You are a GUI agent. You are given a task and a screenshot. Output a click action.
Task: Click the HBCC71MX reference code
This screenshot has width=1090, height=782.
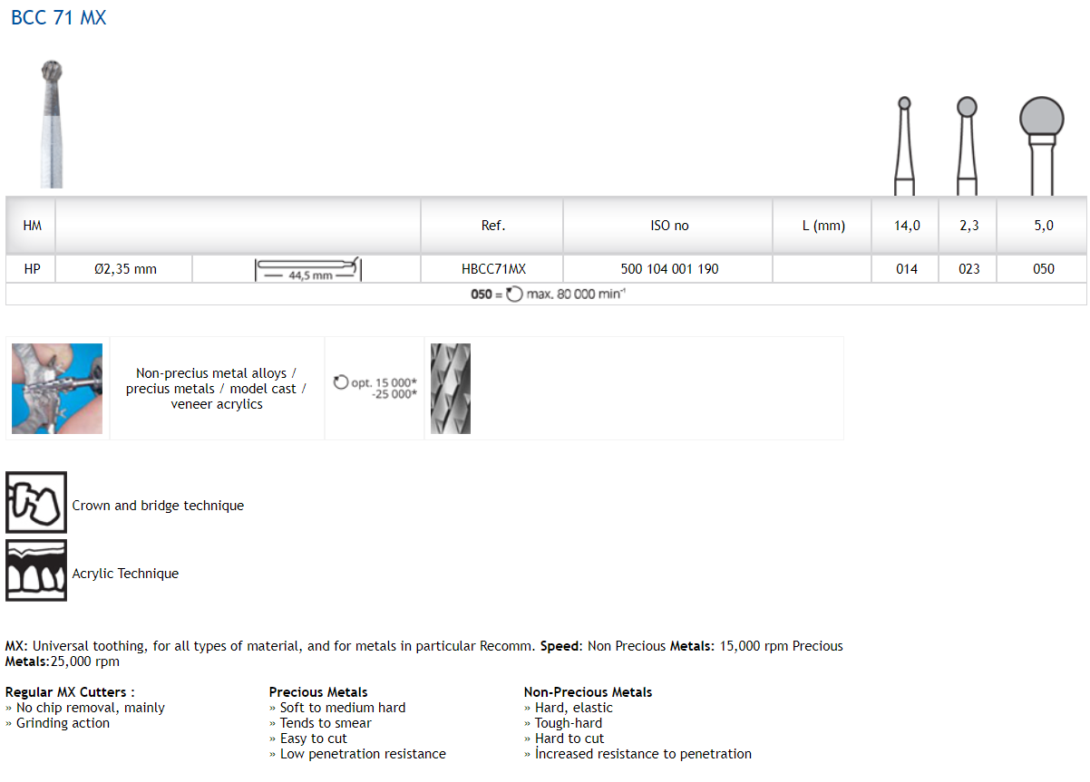coord(492,269)
